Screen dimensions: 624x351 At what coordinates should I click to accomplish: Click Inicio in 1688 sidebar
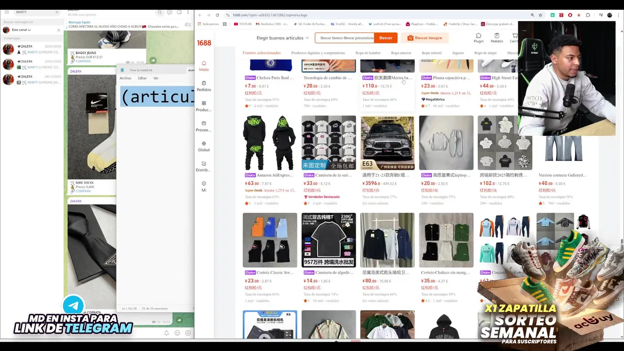(x=204, y=66)
